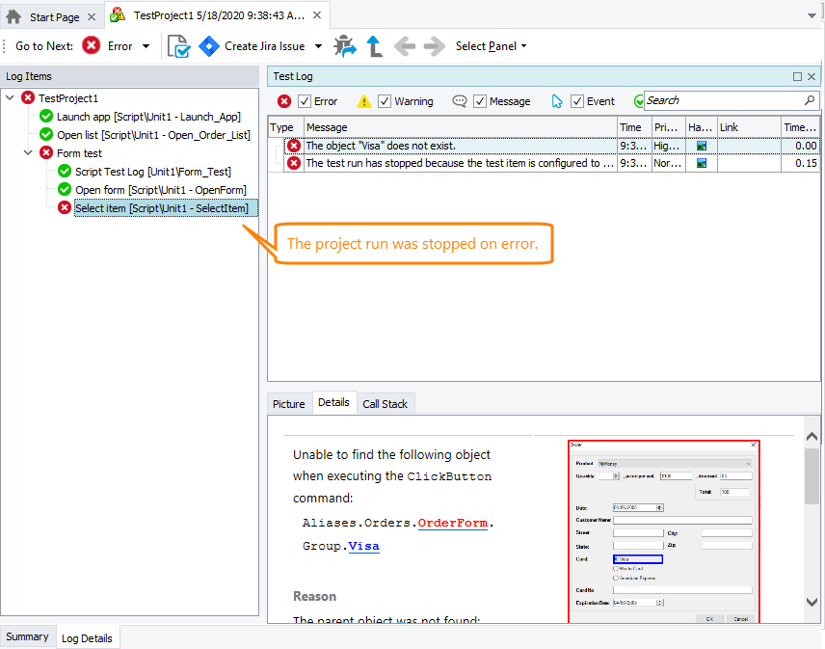Click the grey back arrow icon
Viewport: 825px width, 649px height.
405,46
